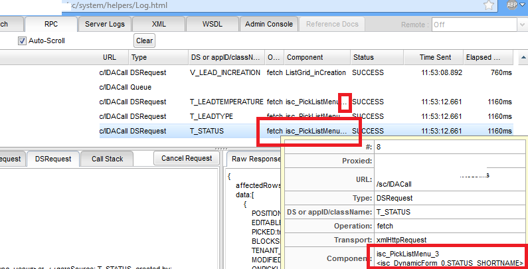Open the Call Stack tab
Image resolution: width=528 pixels, height=269 pixels.
tap(107, 159)
